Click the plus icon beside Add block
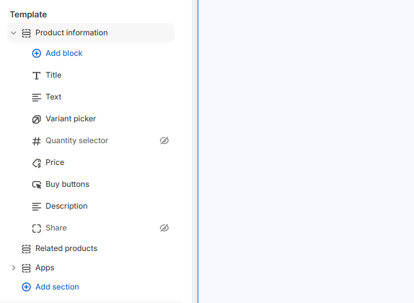 tap(37, 53)
